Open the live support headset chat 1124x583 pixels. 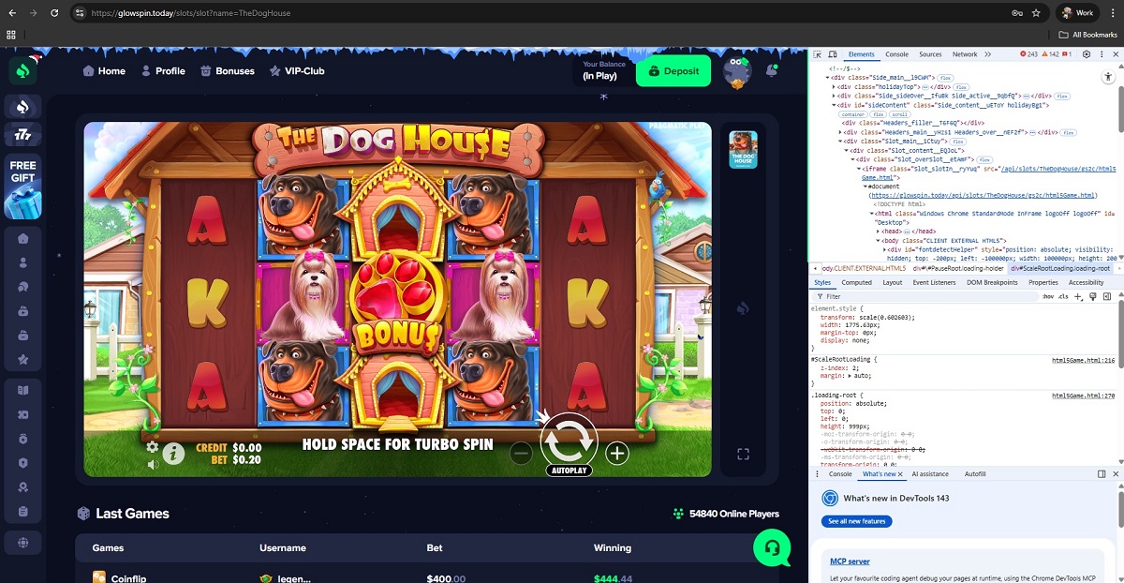coord(772,548)
